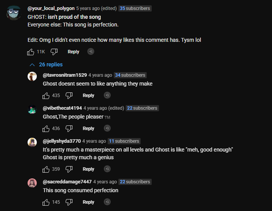The height and width of the screenshot is (211, 272).
Task: Like @sacreddamage7447's reply
Action: (x=46, y=202)
